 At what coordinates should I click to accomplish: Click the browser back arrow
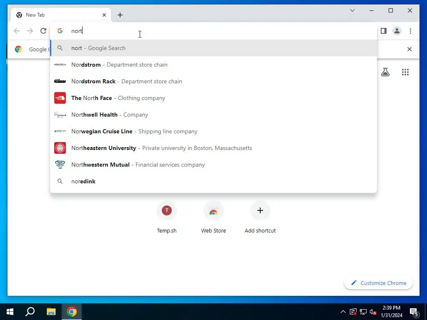[17, 31]
